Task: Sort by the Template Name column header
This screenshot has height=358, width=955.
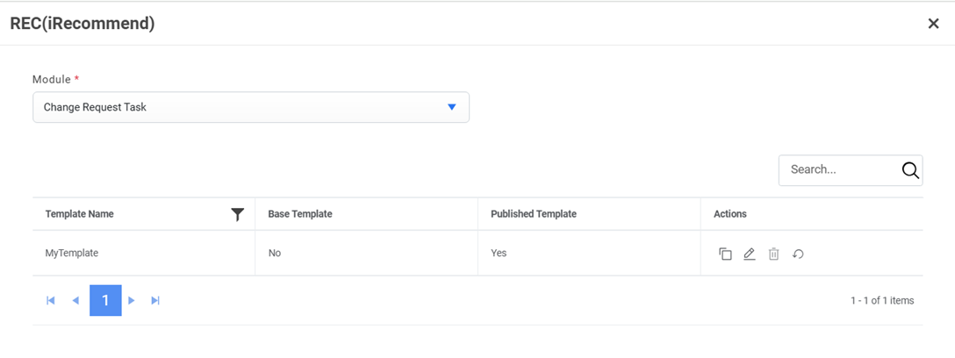Action: click(x=80, y=214)
